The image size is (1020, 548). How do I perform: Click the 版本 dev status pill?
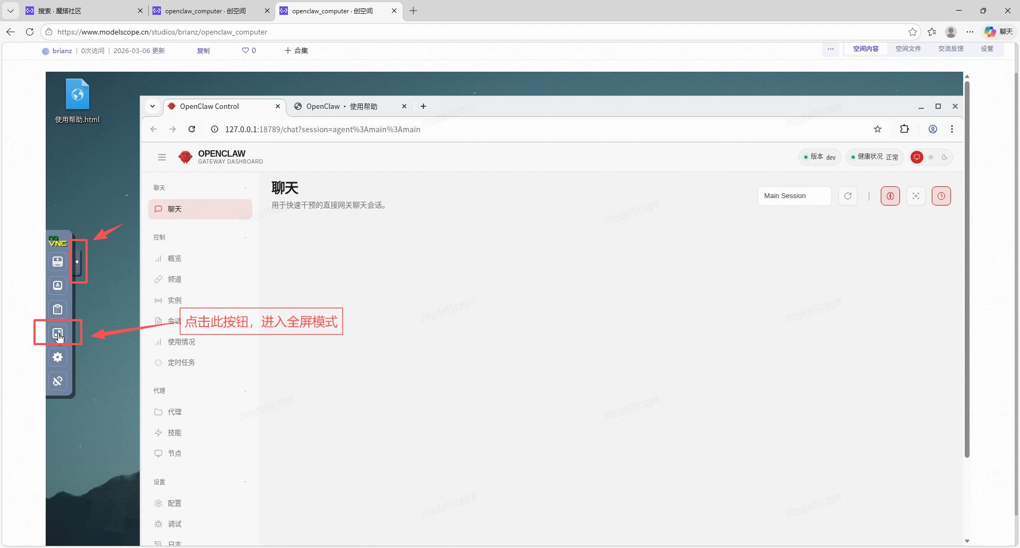(x=820, y=157)
